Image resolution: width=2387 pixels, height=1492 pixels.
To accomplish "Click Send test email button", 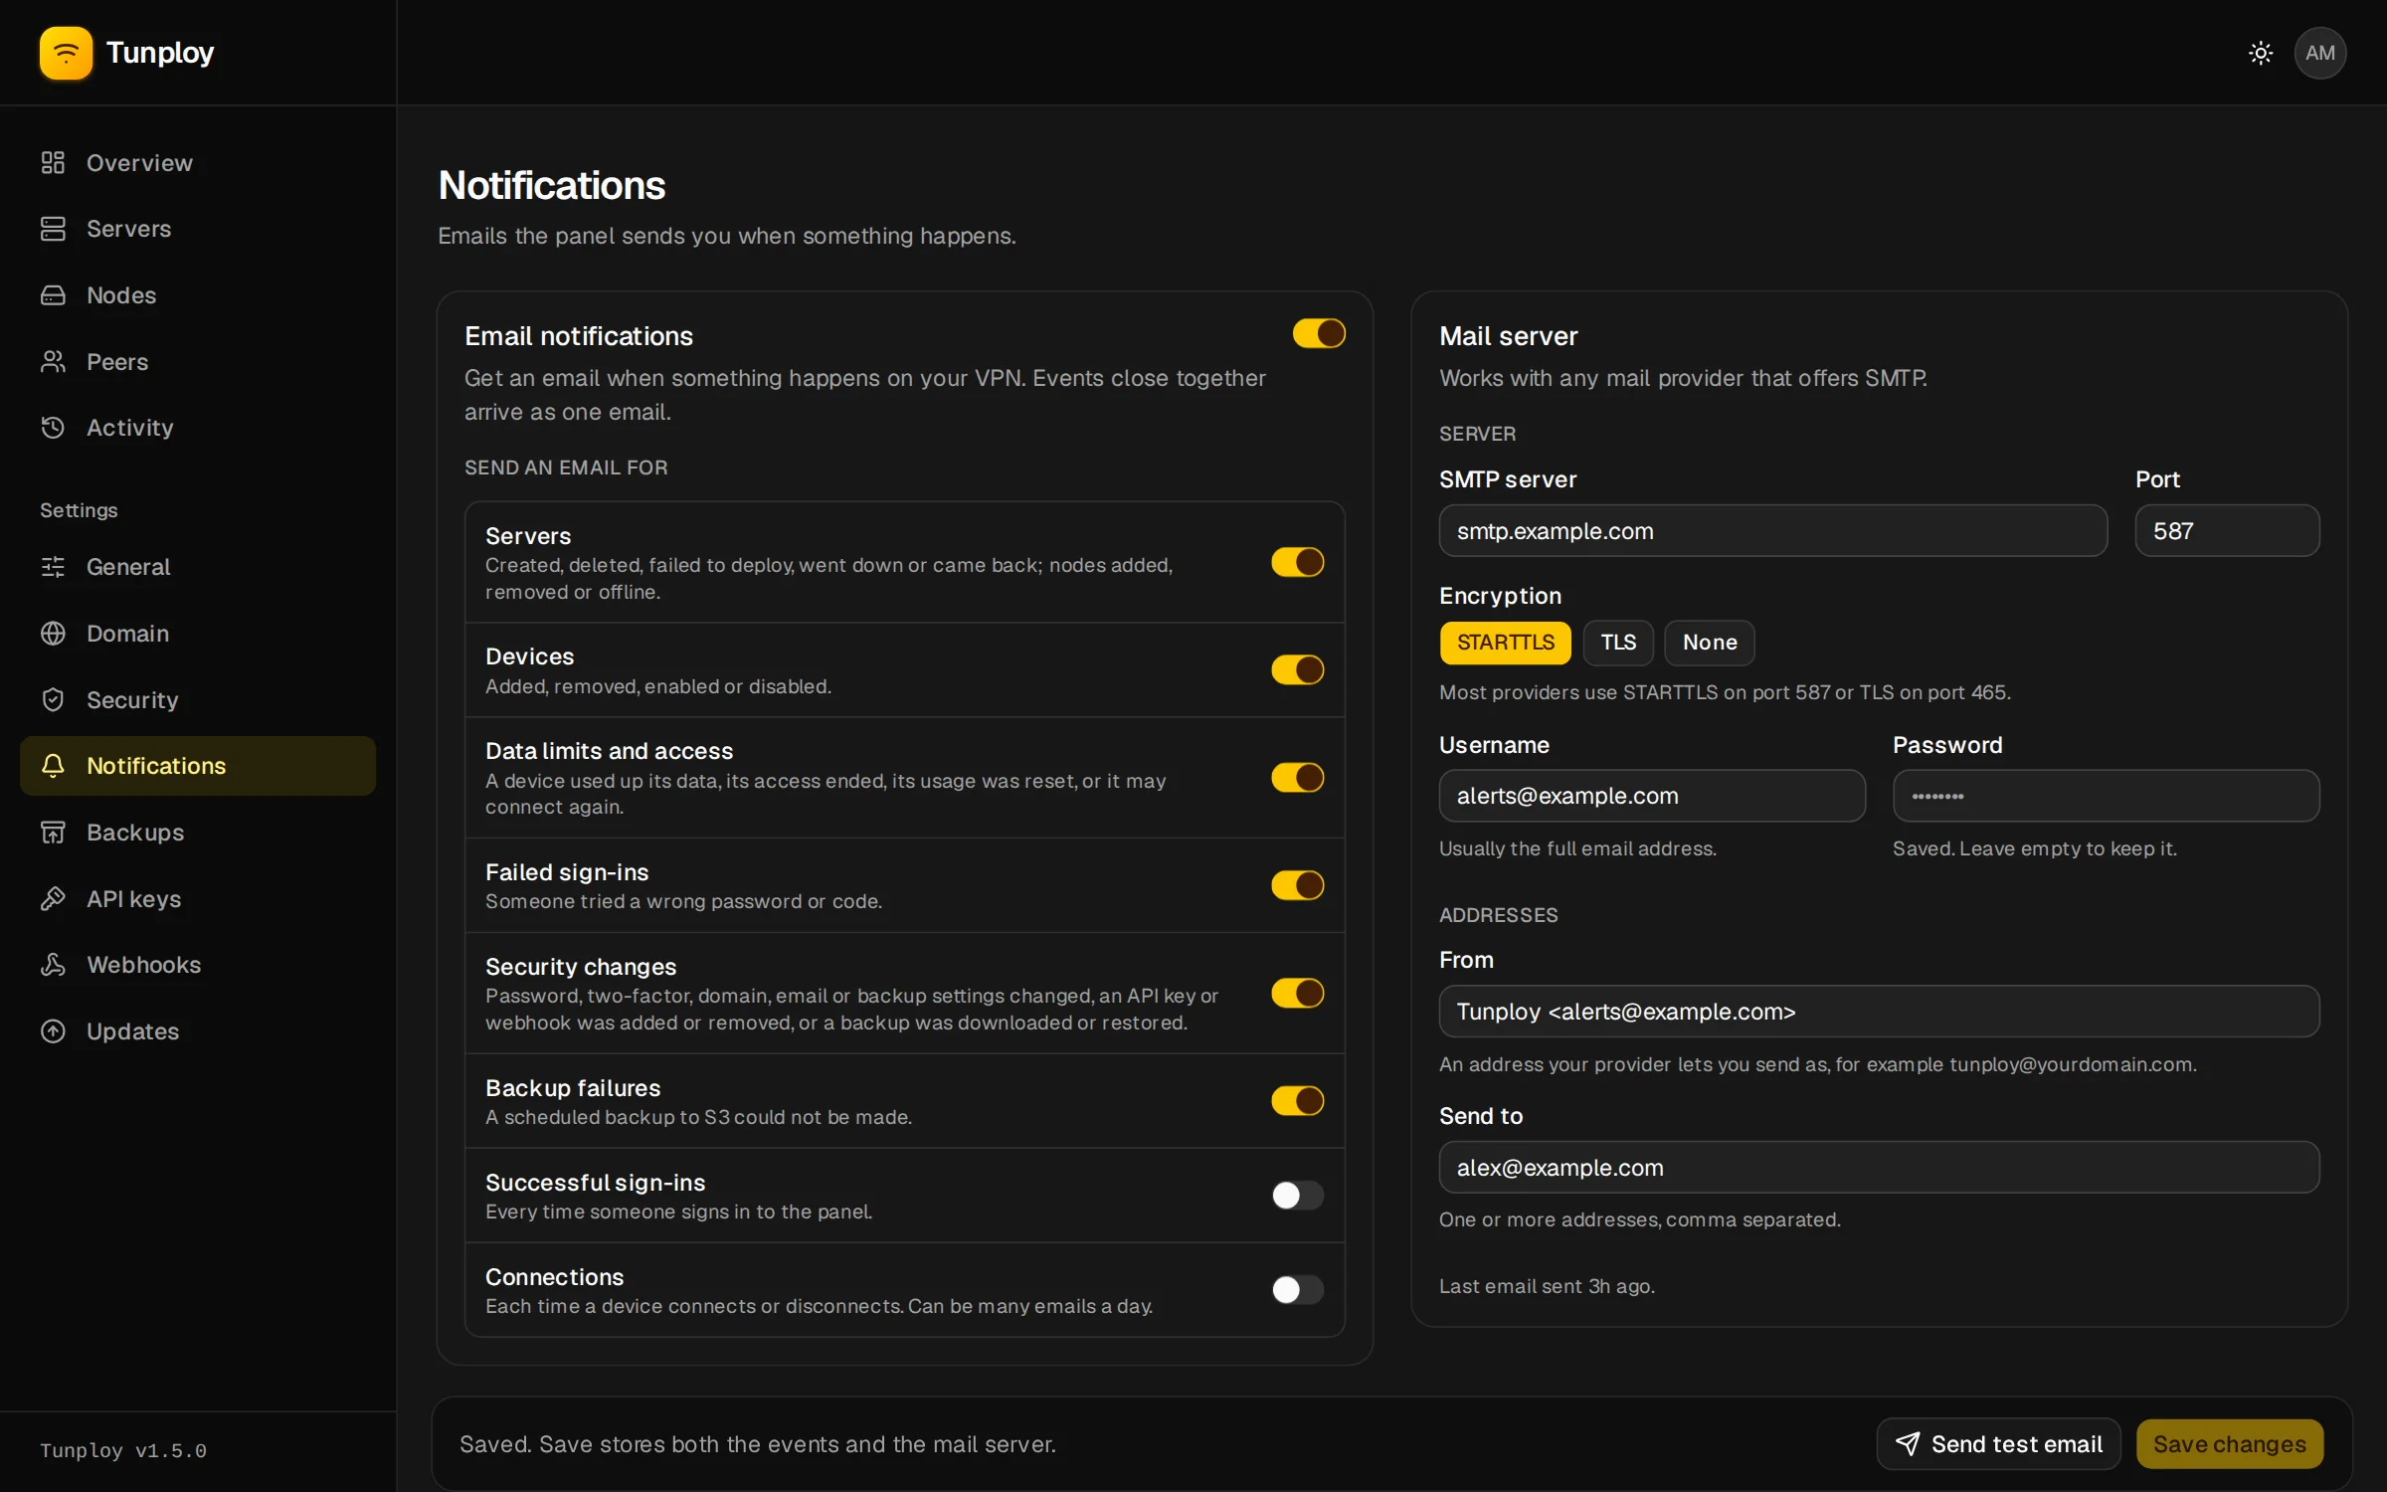I will (x=1998, y=1444).
